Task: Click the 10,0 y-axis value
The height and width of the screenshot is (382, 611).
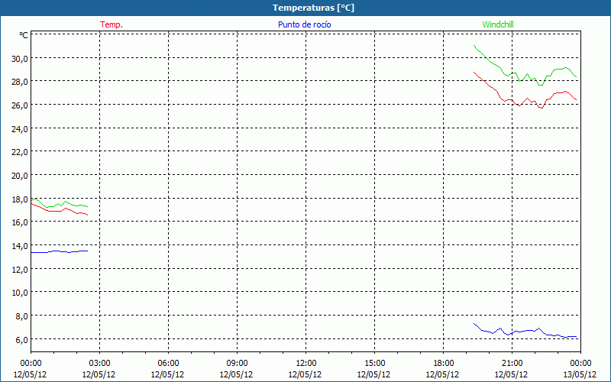Action: (20, 293)
